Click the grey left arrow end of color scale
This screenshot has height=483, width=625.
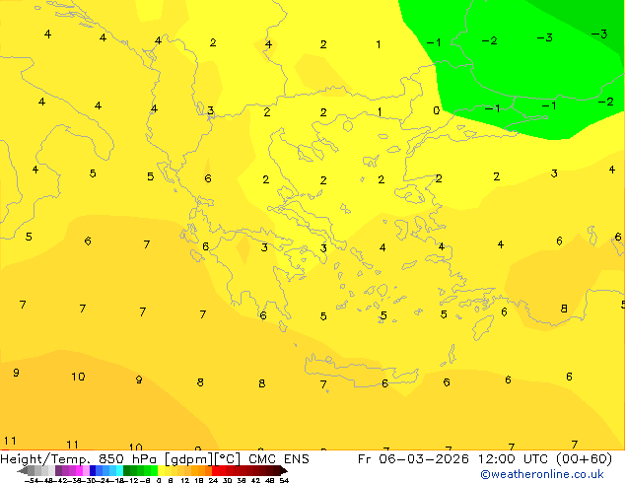click(x=23, y=470)
